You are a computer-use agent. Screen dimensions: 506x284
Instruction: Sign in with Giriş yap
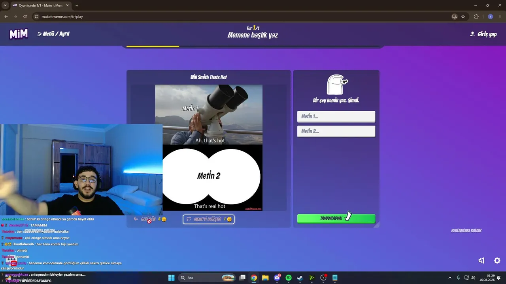click(x=483, y=34)
